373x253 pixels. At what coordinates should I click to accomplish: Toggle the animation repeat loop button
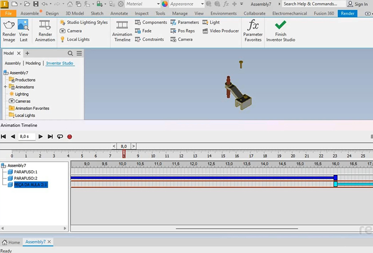60,137
